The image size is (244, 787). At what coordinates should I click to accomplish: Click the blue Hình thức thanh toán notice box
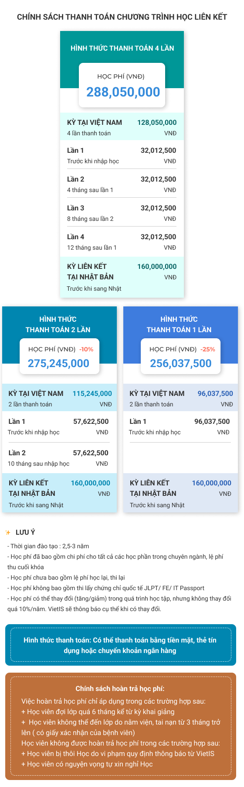[121, 645]
